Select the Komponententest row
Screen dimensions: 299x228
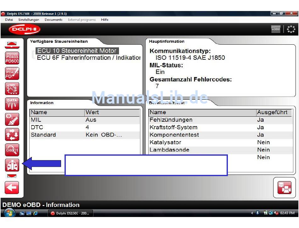(x=221, y=135)
